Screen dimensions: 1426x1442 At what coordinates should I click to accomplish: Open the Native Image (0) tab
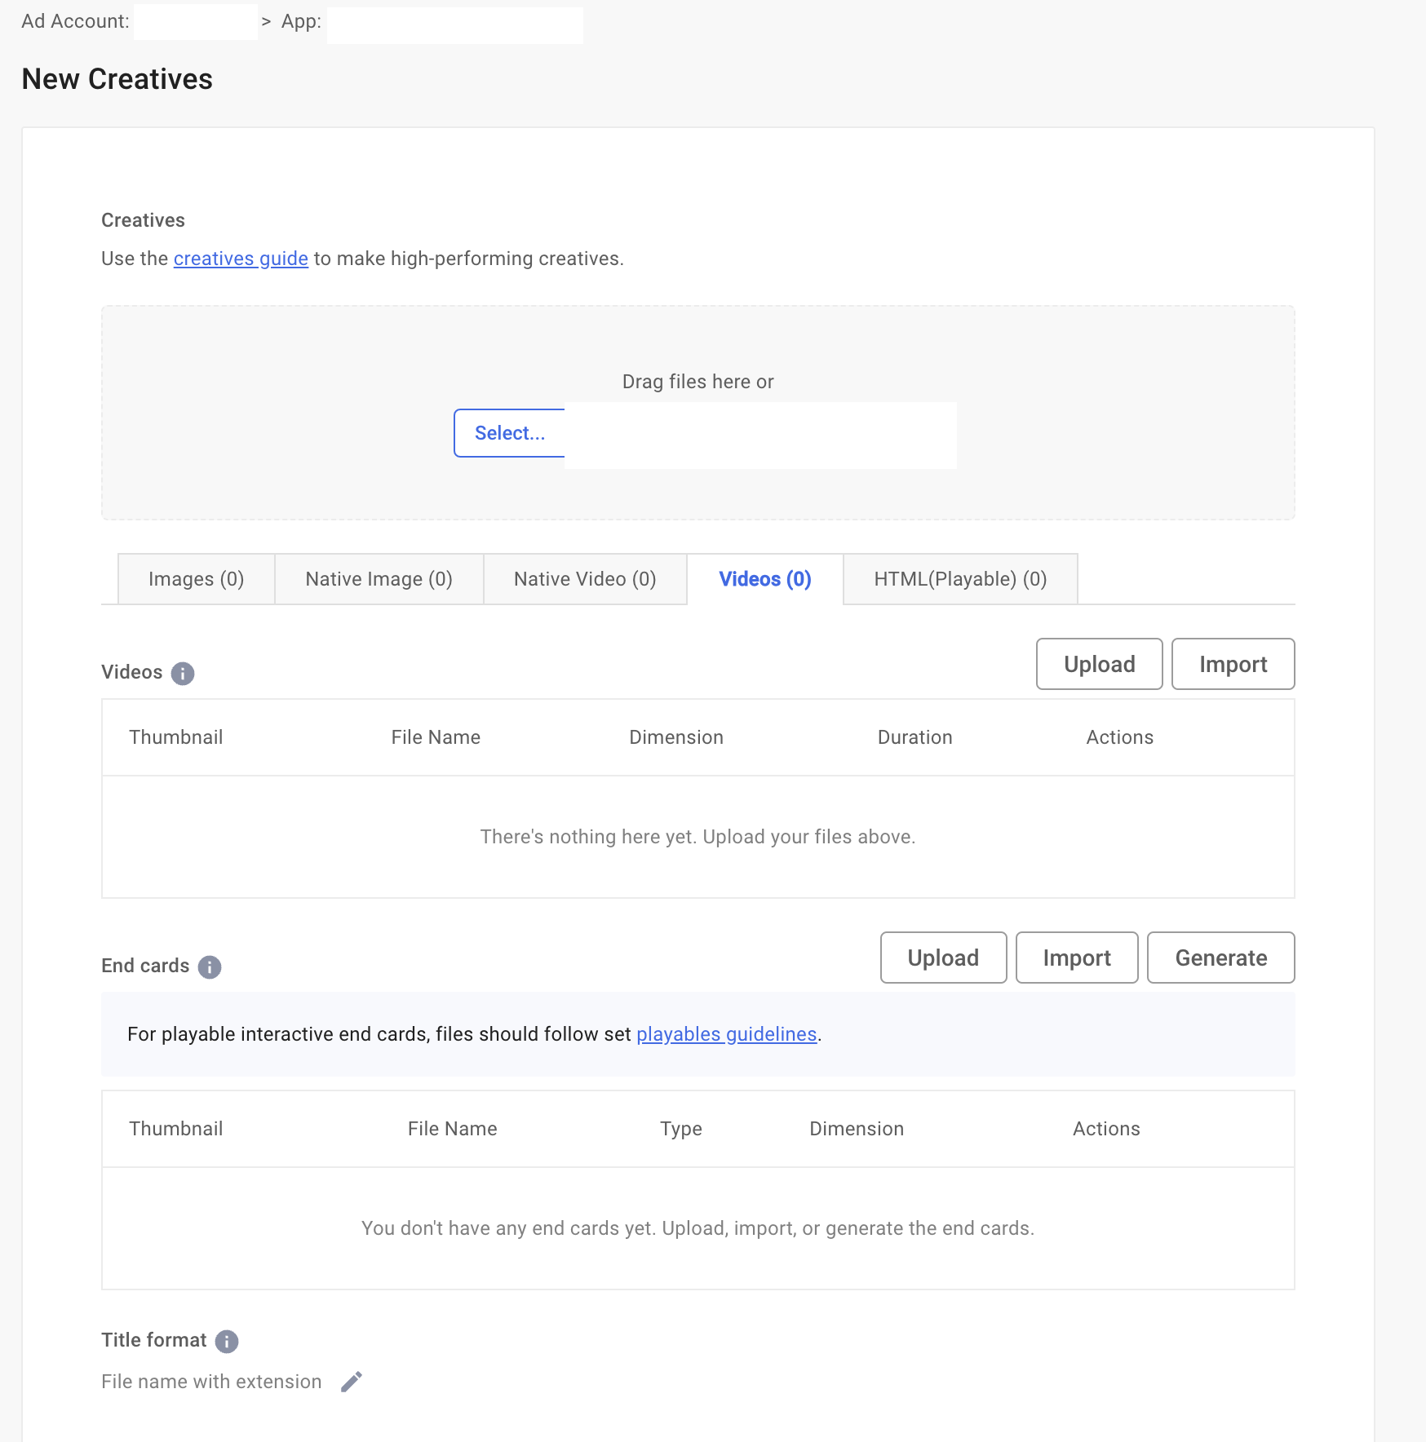coord(379,579)
